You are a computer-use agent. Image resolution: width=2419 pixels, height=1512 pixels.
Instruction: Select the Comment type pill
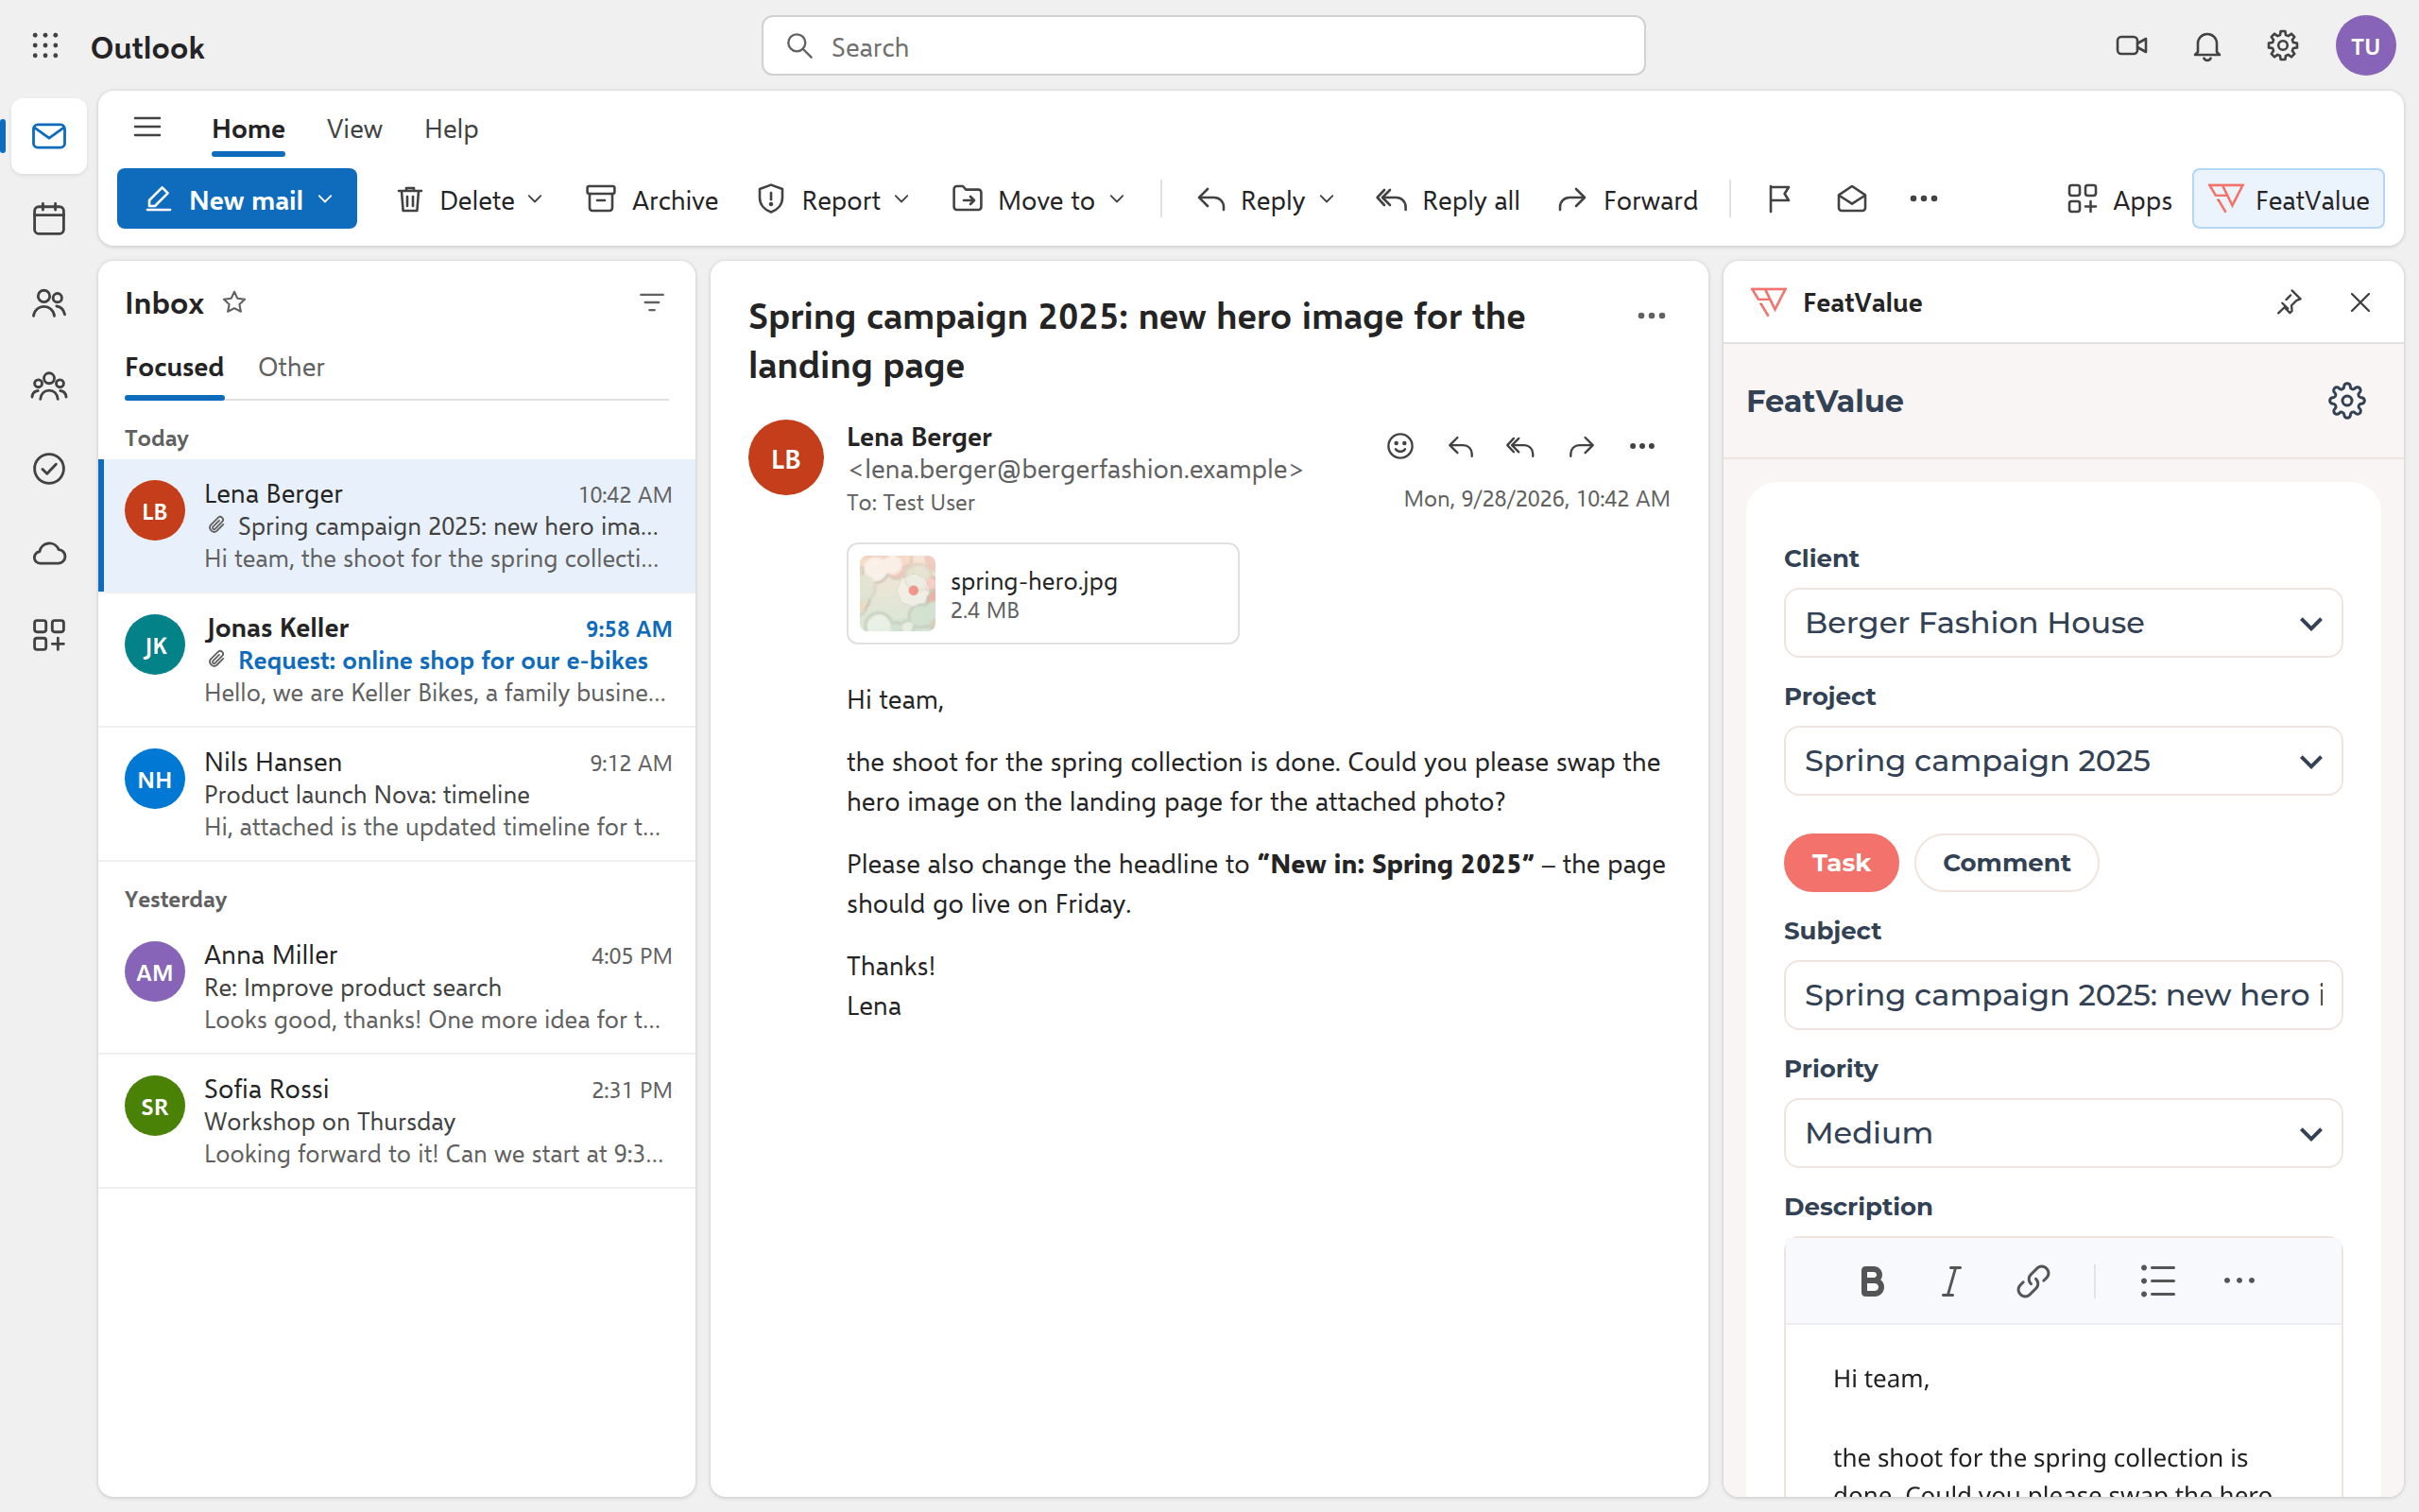click(2005, 862)
